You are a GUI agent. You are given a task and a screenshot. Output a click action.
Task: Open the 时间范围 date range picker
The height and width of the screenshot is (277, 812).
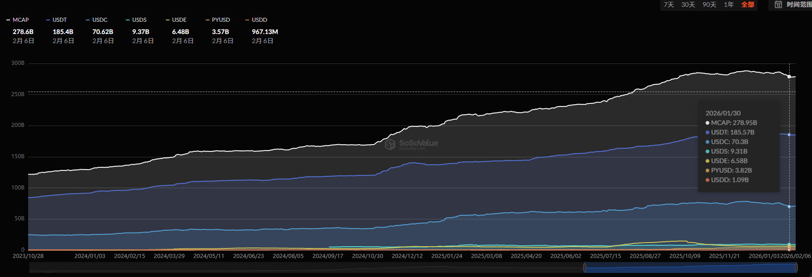click(x=798, y=5)
